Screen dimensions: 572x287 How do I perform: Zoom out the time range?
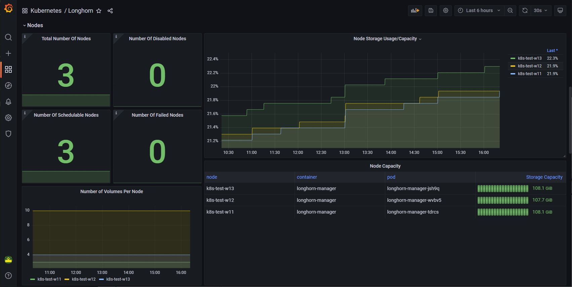pyautogui.click(x=510, y=10)
